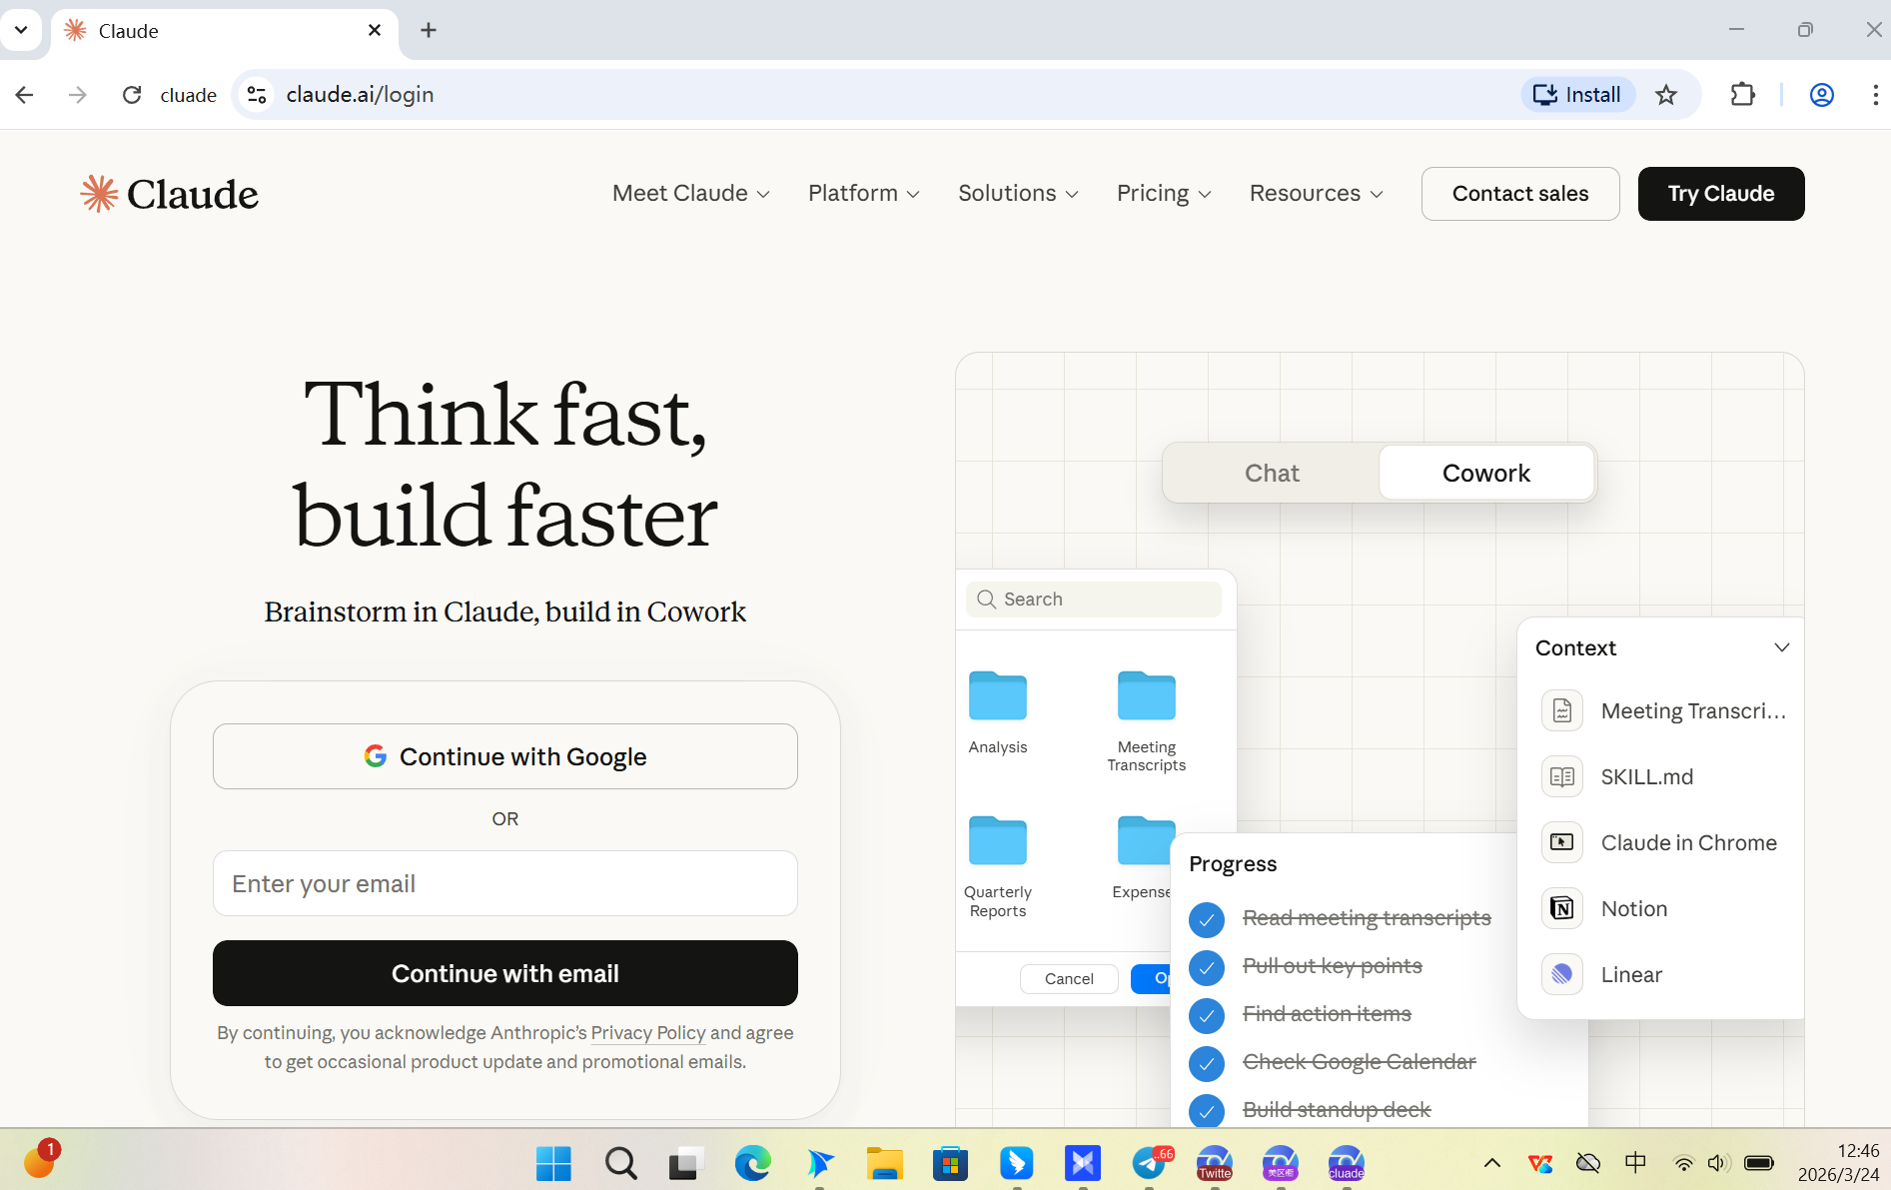
Task: Collapse the Context panel chevron
Action: [1781, 647]
